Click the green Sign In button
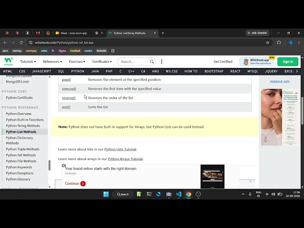Screen dimensions: 304x228 pos(288,62)
